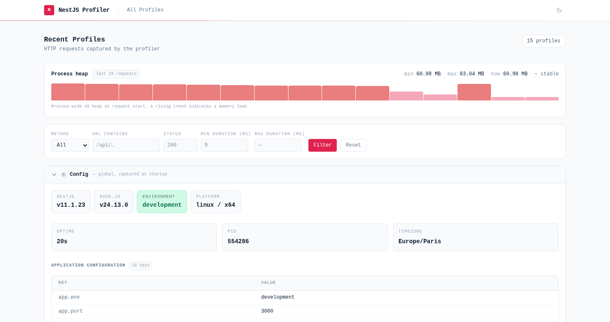
Task: Open the All Profiles nav link
Action: [x=145, y=10]
